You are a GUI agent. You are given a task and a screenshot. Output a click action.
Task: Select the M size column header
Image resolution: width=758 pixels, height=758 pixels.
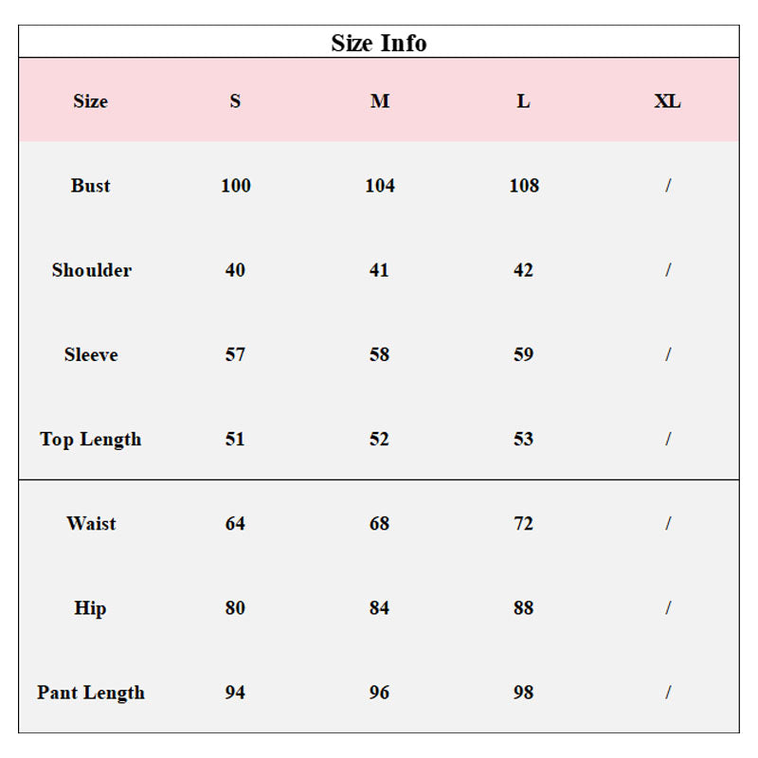pos(379,101)
